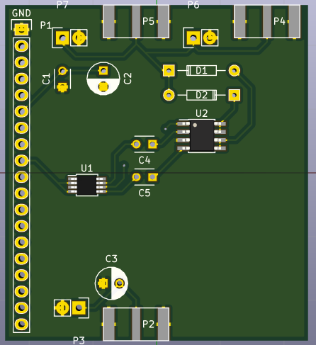Click the P7 reference label

coord(62,5)
